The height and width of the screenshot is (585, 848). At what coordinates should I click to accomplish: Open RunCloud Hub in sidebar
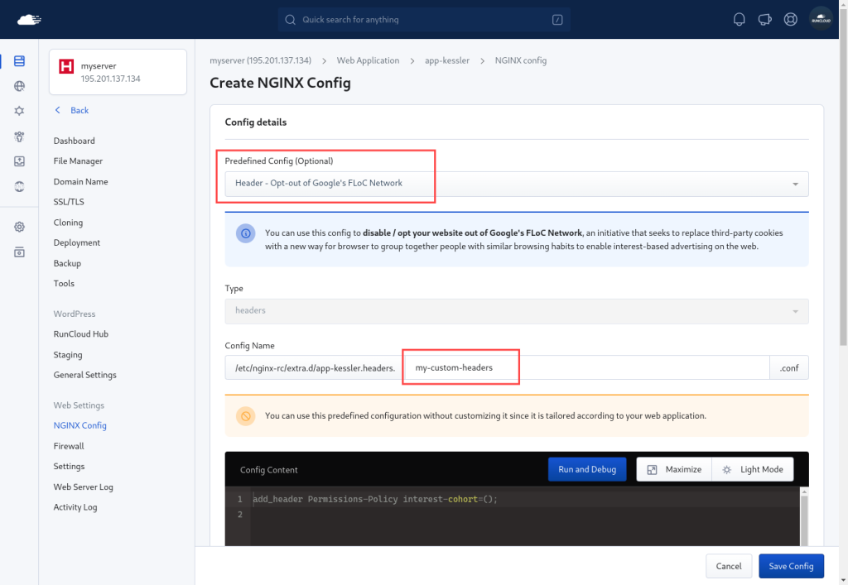coord(80,333)
